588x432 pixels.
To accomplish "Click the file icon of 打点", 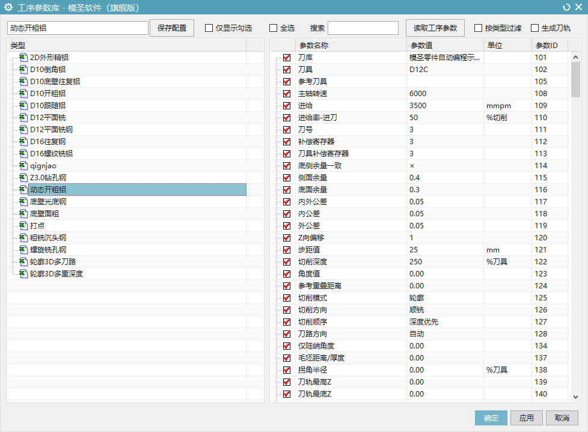I will point(23,225).
